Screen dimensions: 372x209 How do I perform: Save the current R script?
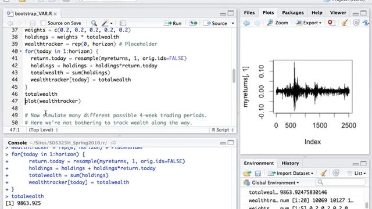33,23
